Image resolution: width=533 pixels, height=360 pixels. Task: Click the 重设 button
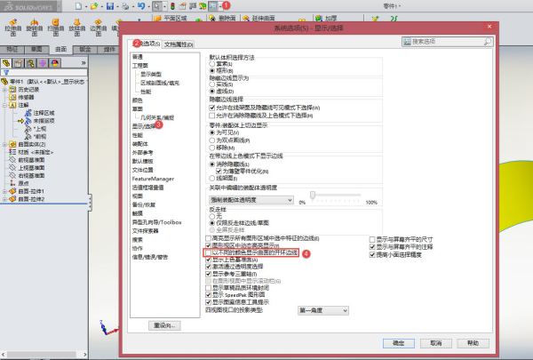(165, 325)
